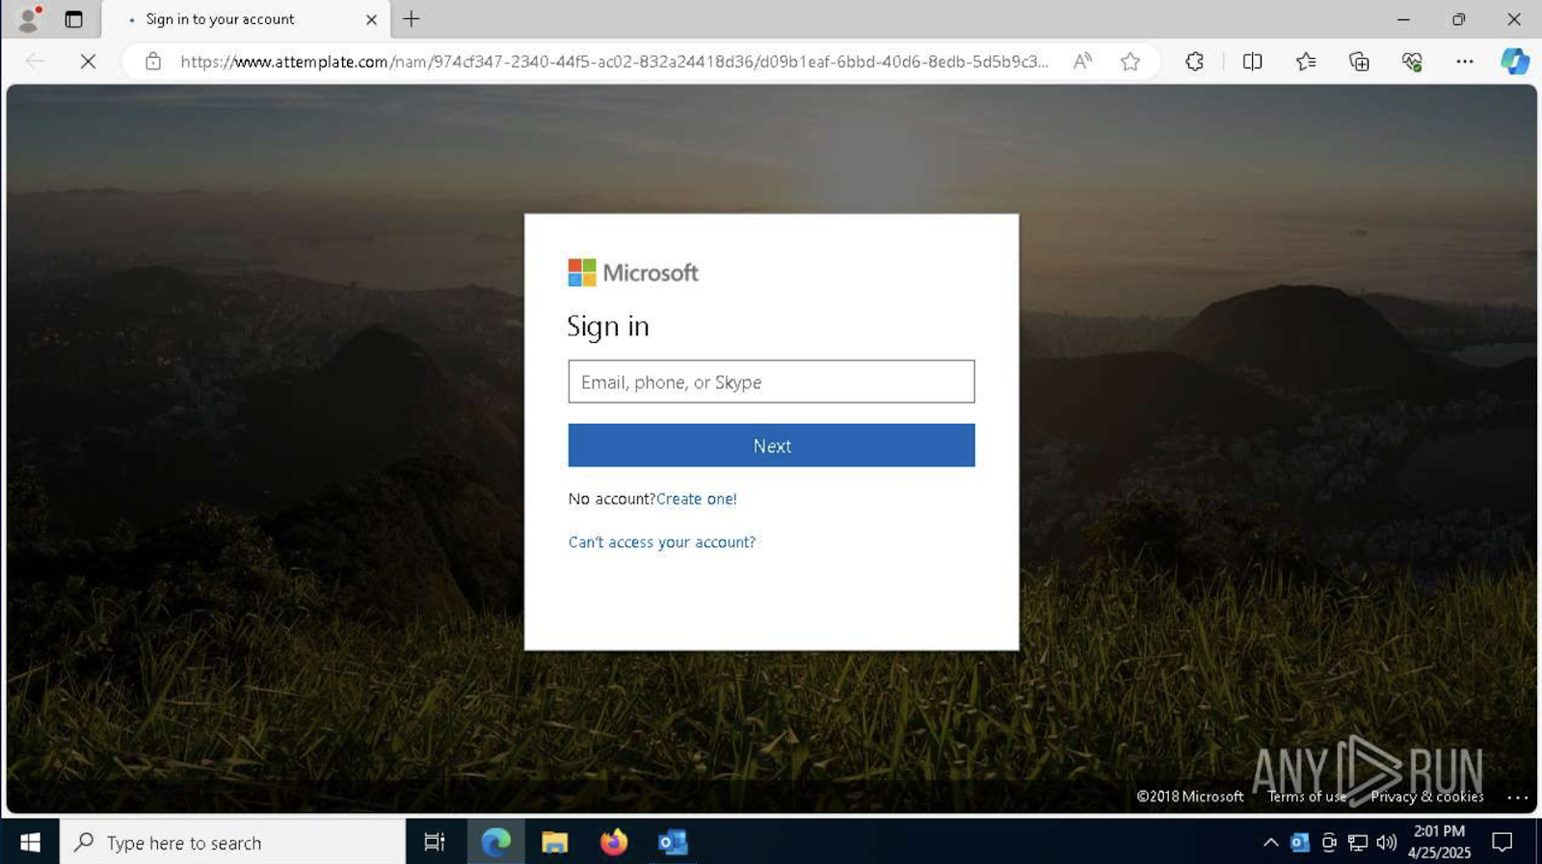The image size is (1542, 864).
Task: Open network status tray icon
Action: pos(1358,843)
